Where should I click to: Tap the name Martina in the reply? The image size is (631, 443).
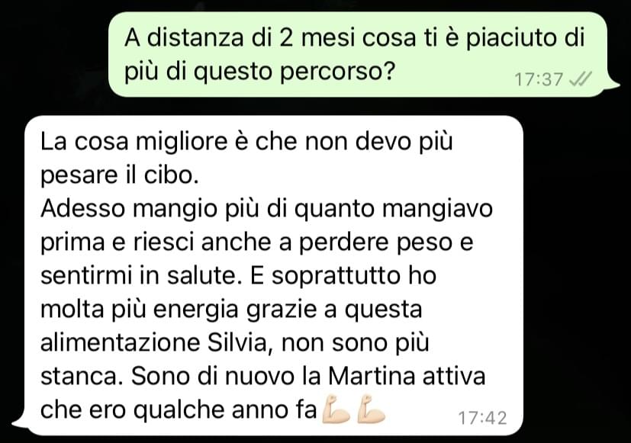pos(372,376)
